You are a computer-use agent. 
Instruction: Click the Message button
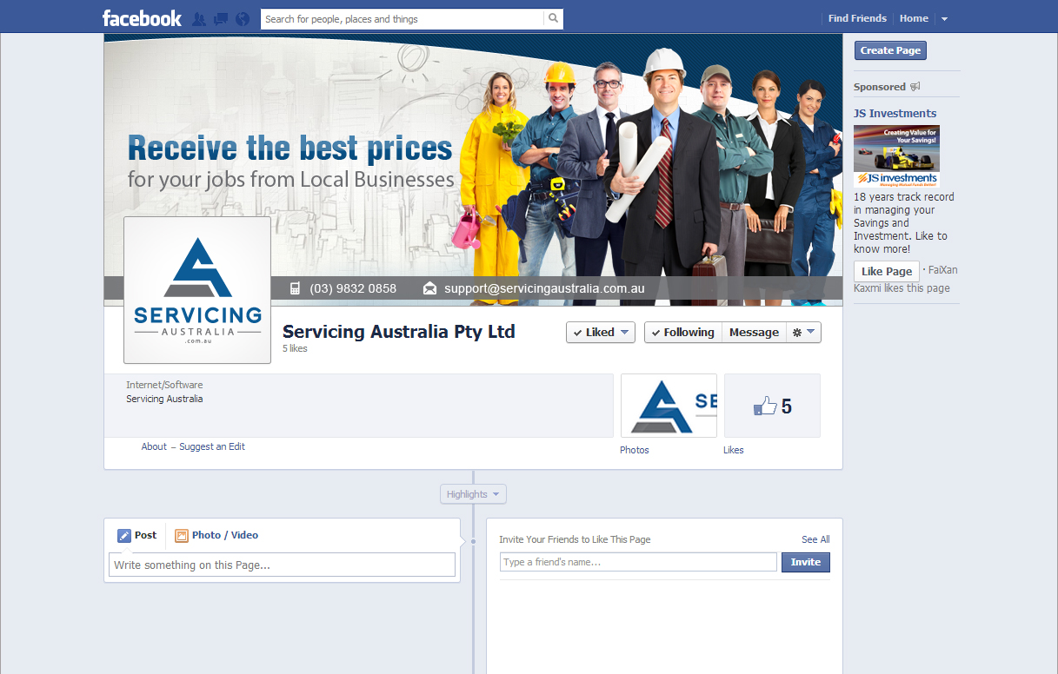(754, 333)
